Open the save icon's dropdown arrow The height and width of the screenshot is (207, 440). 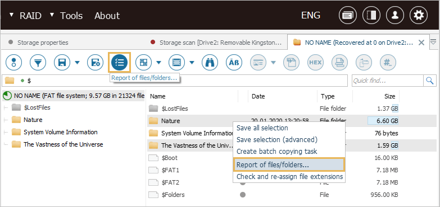[x=77, y=62]
